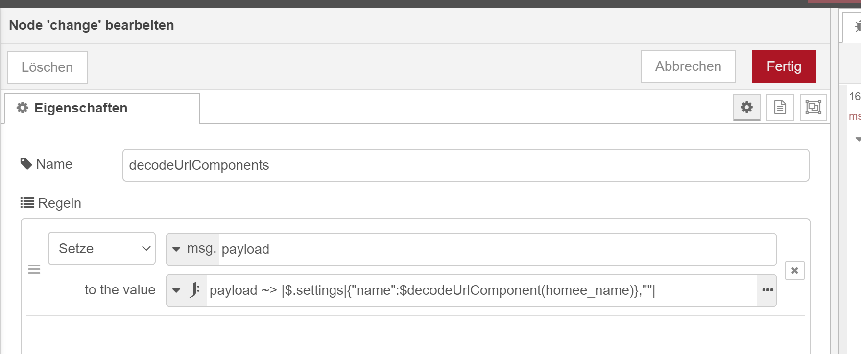Open expanded expression editor ellipsis button
This screenshot has width=861, height=354.
pyautogui.click(x=767, y=290)
